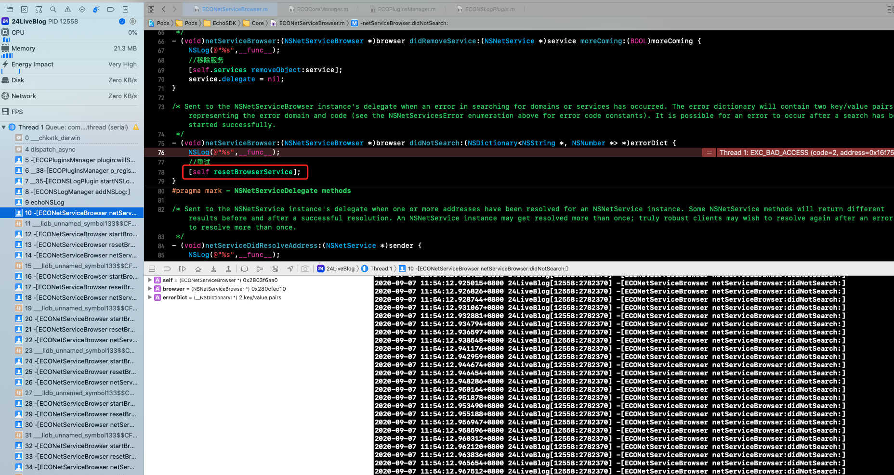Open Debug View Hierarchy
Image resolution: width=894 pixels, height=475 pixels.
tap(244, 269)
